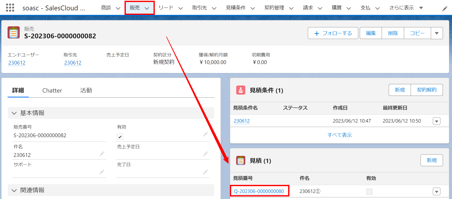This screenshot has height=199, width=452.
Task: Click the 販売 record icon in header
Action: coord(14,33)
